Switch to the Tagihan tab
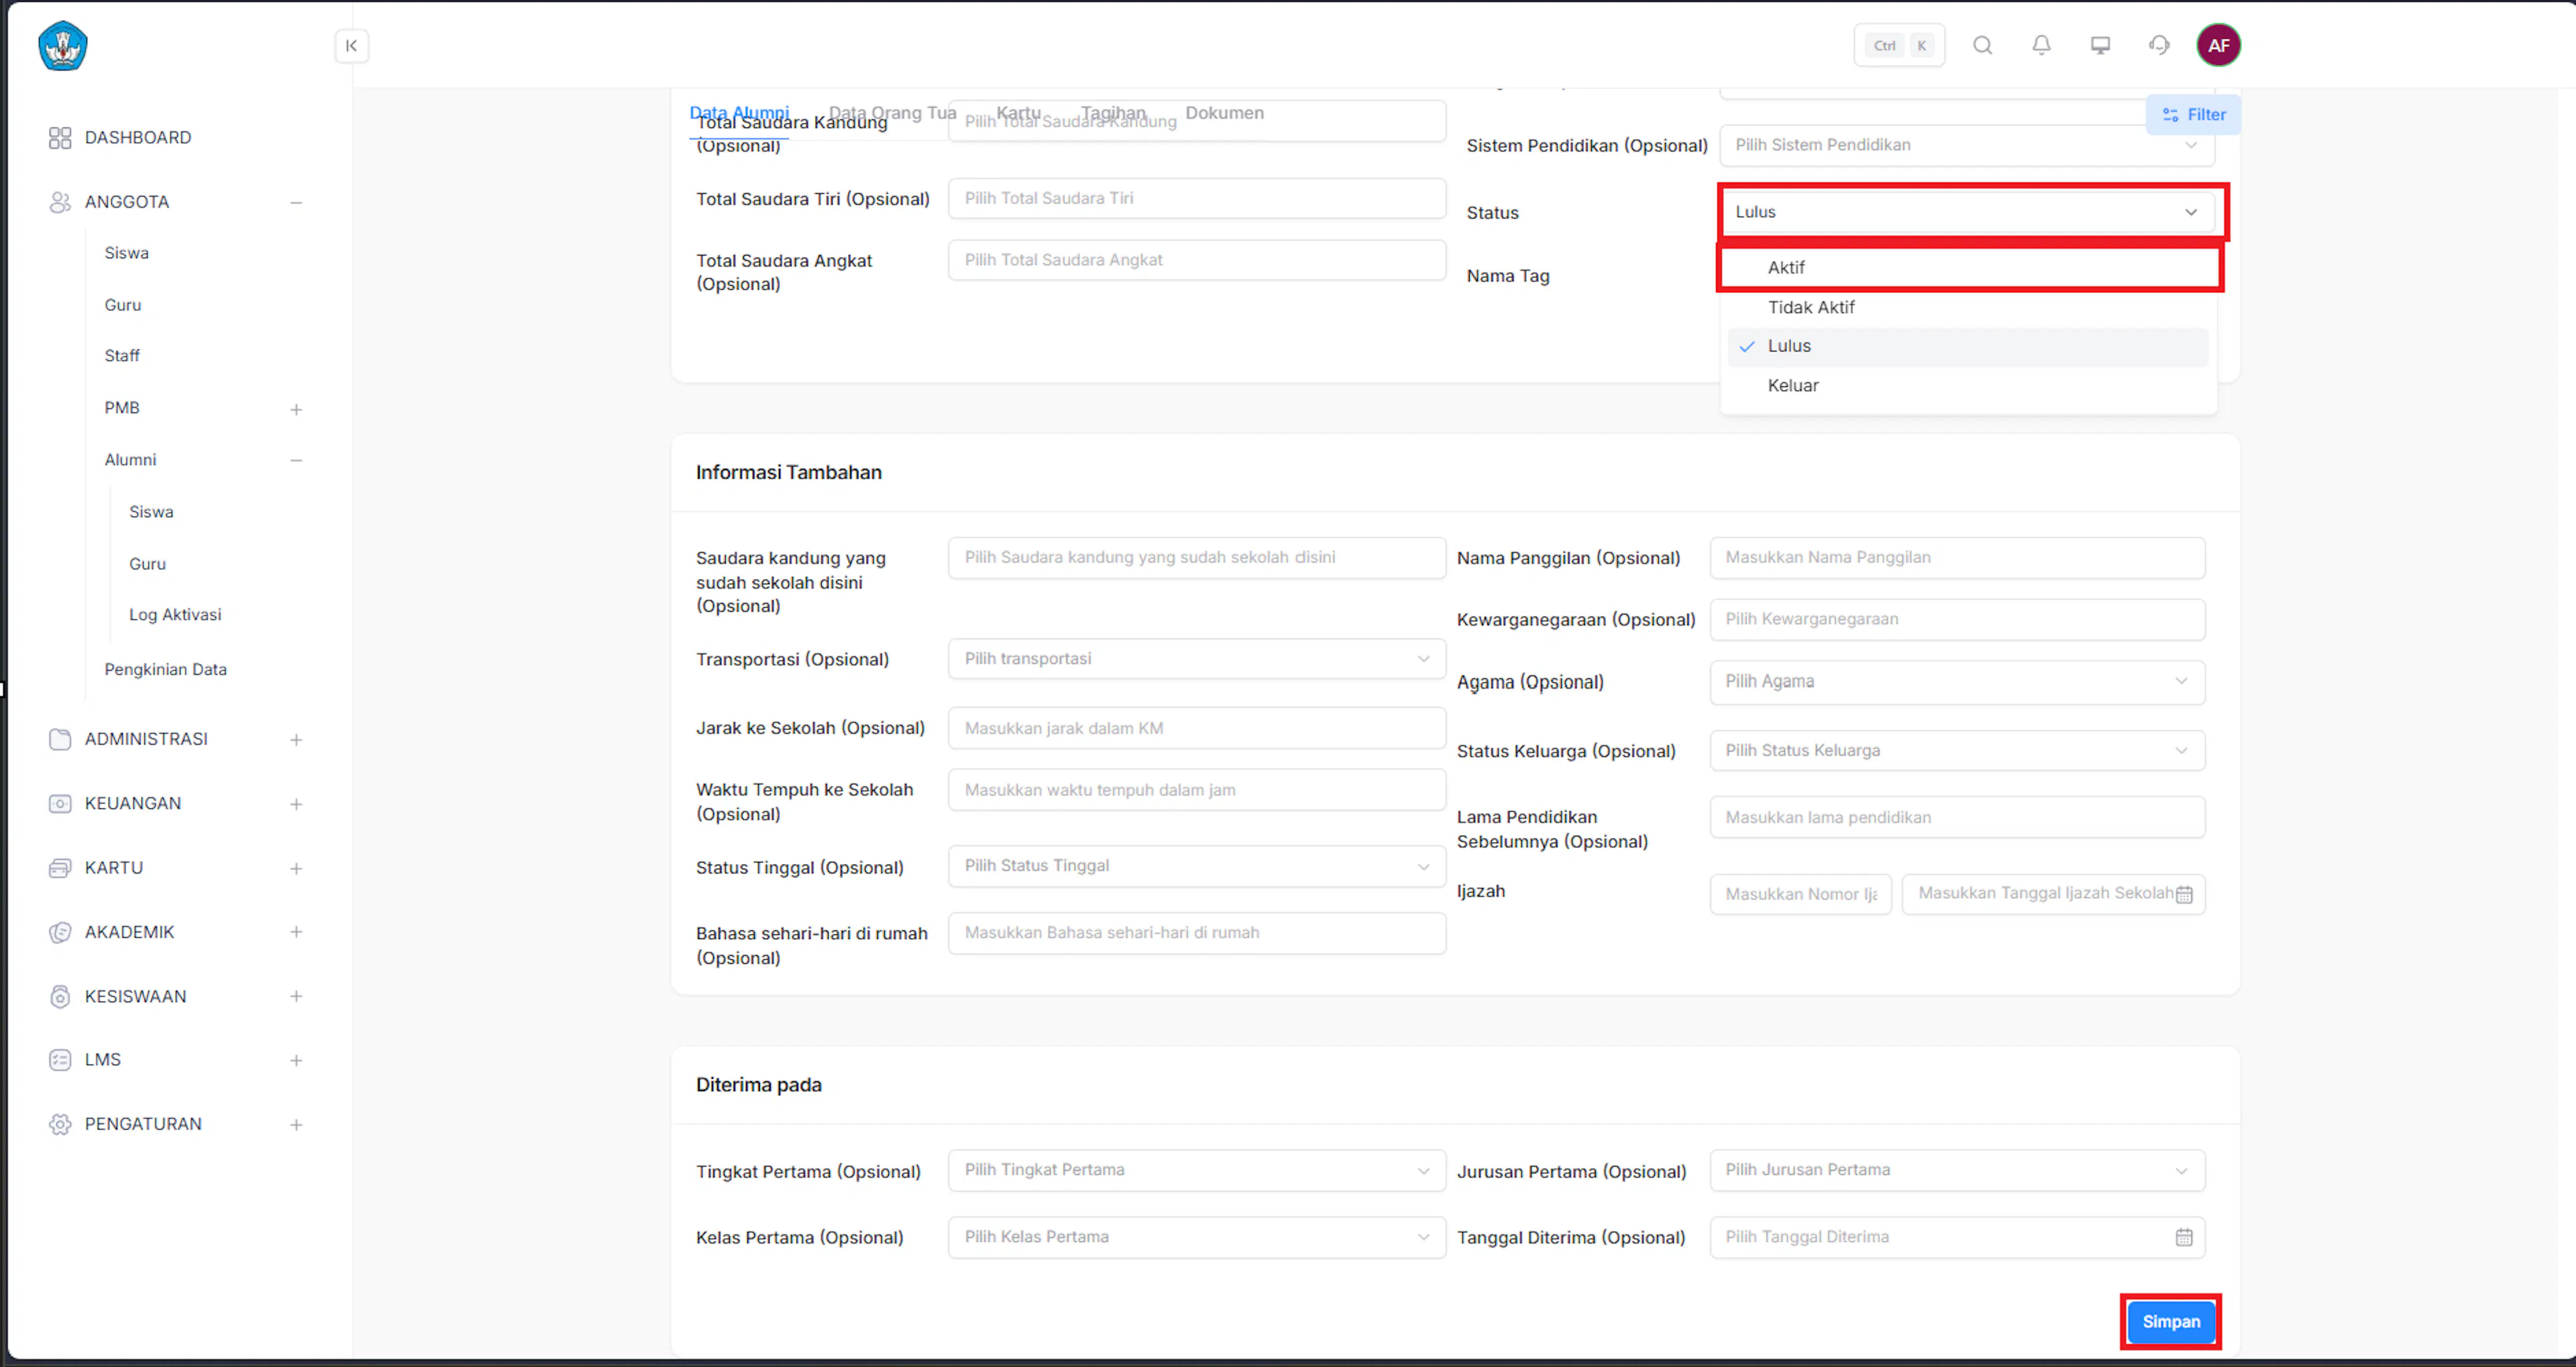Screen dimensions: 2576x1367 1113,113
